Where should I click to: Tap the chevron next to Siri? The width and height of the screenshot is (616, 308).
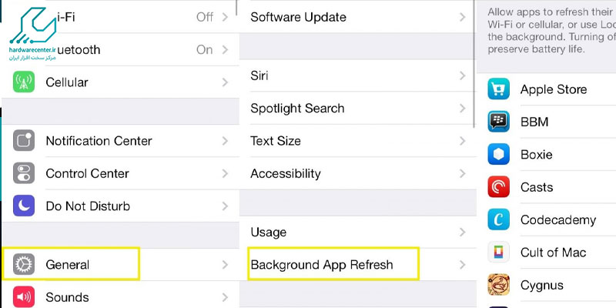click(x=462, y=76)
